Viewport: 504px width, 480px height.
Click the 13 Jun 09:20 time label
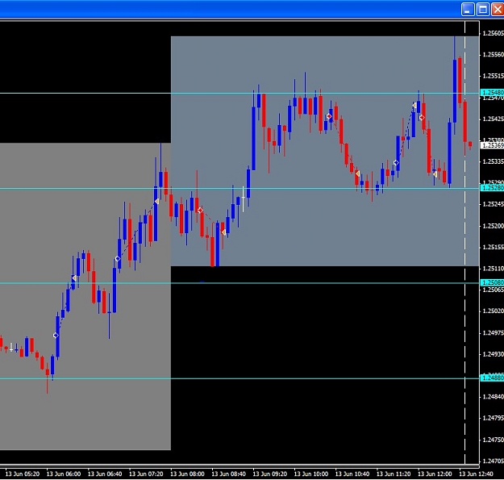(269, 474)
